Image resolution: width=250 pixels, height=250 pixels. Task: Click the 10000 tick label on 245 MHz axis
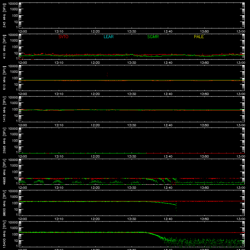[13, 4]
